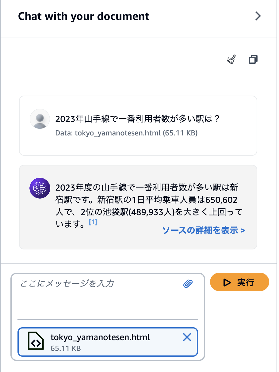Click the play triangle inside the 実行 button

pos(227,282)
